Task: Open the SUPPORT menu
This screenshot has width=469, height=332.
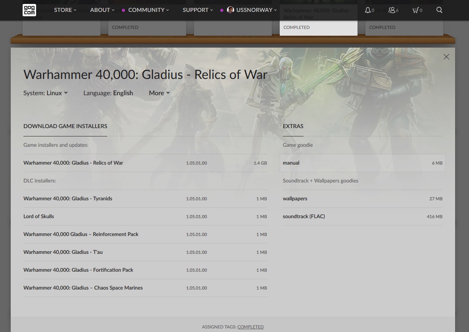Action: click(x=198, y=10)
